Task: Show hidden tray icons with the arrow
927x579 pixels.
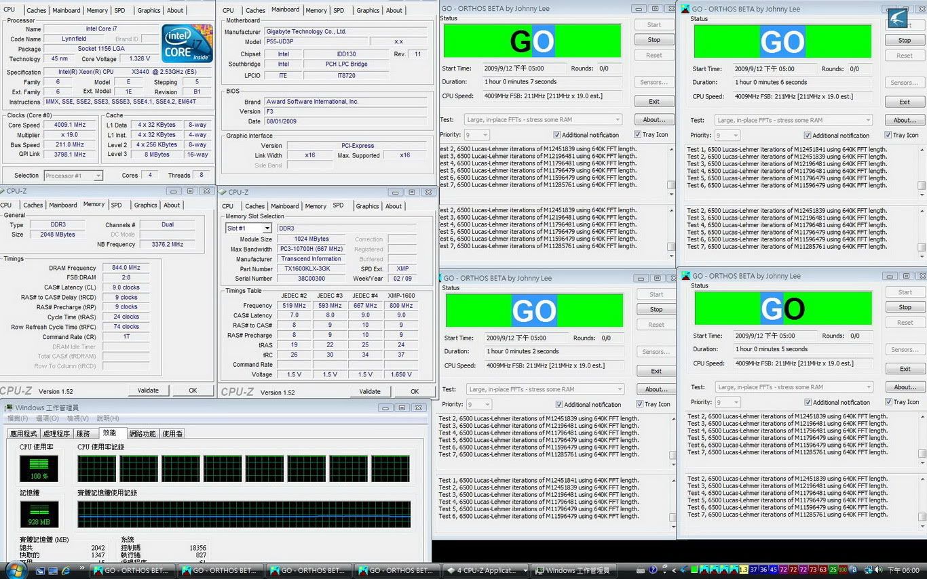Action: [675, 571]
